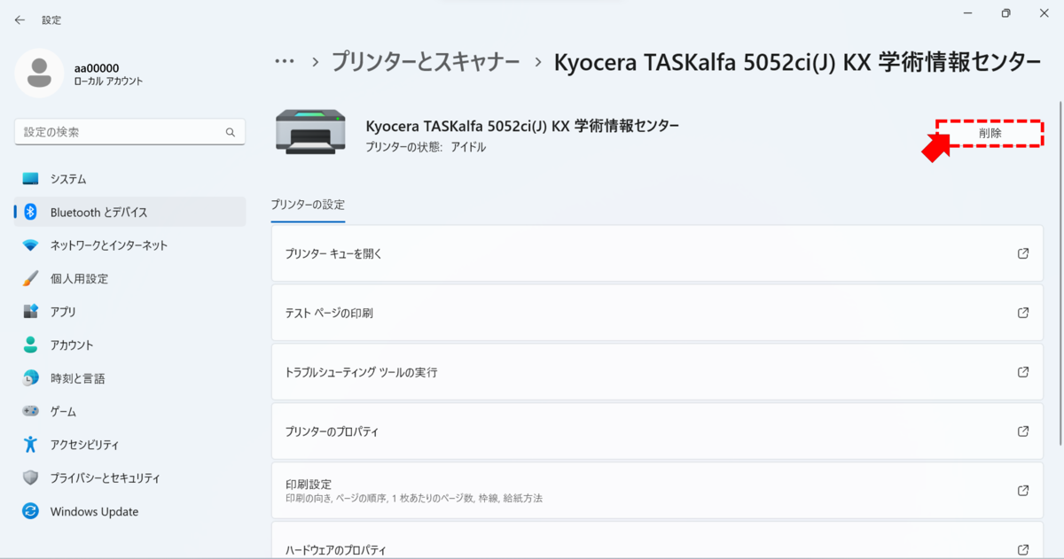Click external-link icon on ハードウェアのプロパティ row

[x=1023, y=549]
